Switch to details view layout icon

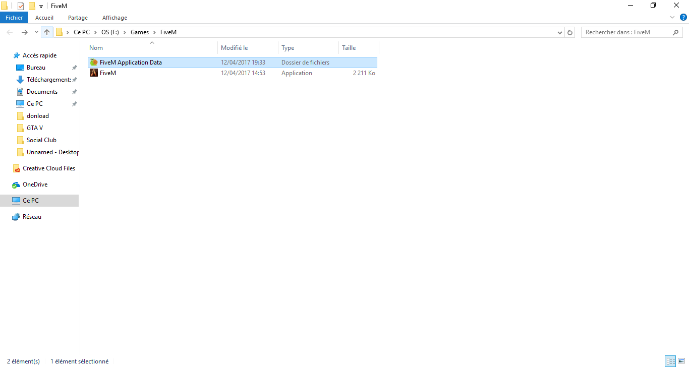tap(670, 361)
